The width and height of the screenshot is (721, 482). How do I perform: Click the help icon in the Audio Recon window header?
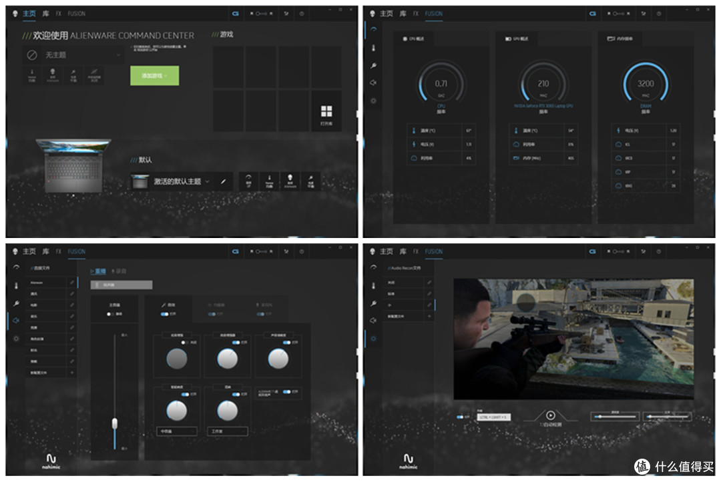[x=658, y=251]
